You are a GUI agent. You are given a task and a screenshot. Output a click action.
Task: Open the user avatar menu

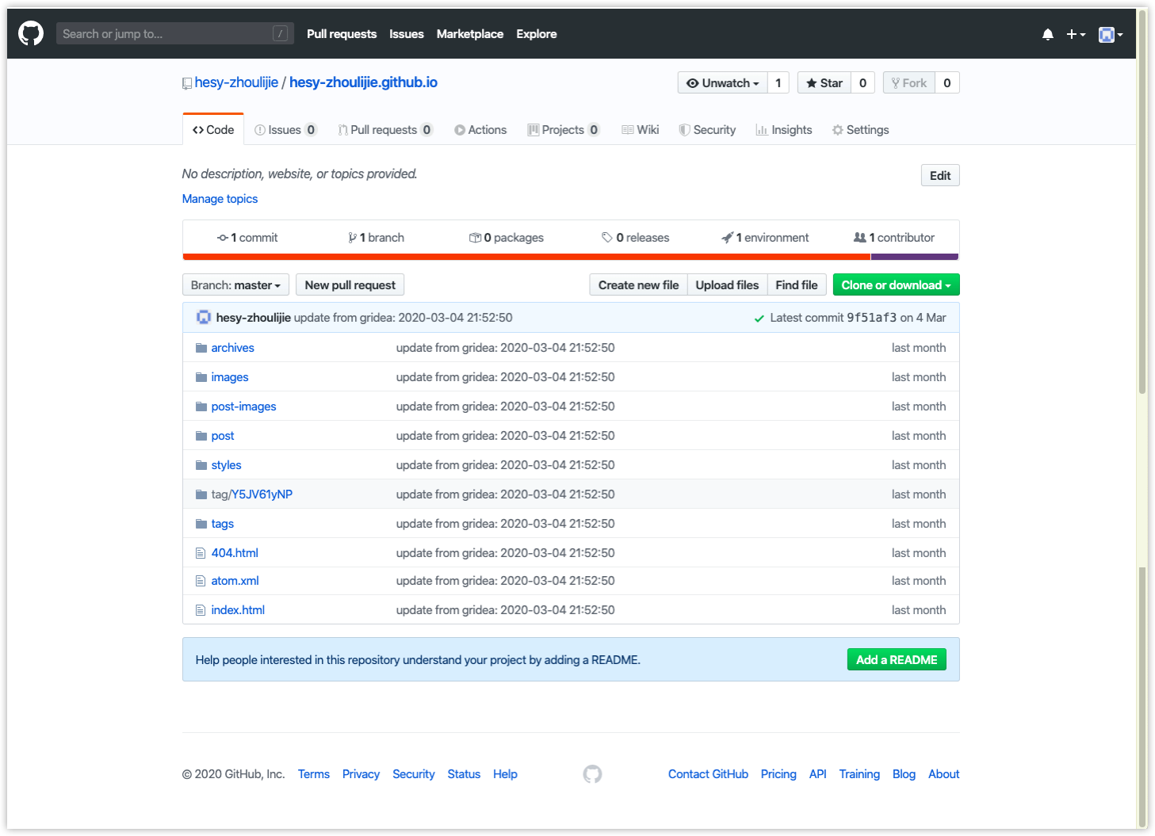(x=1111, y=34)
